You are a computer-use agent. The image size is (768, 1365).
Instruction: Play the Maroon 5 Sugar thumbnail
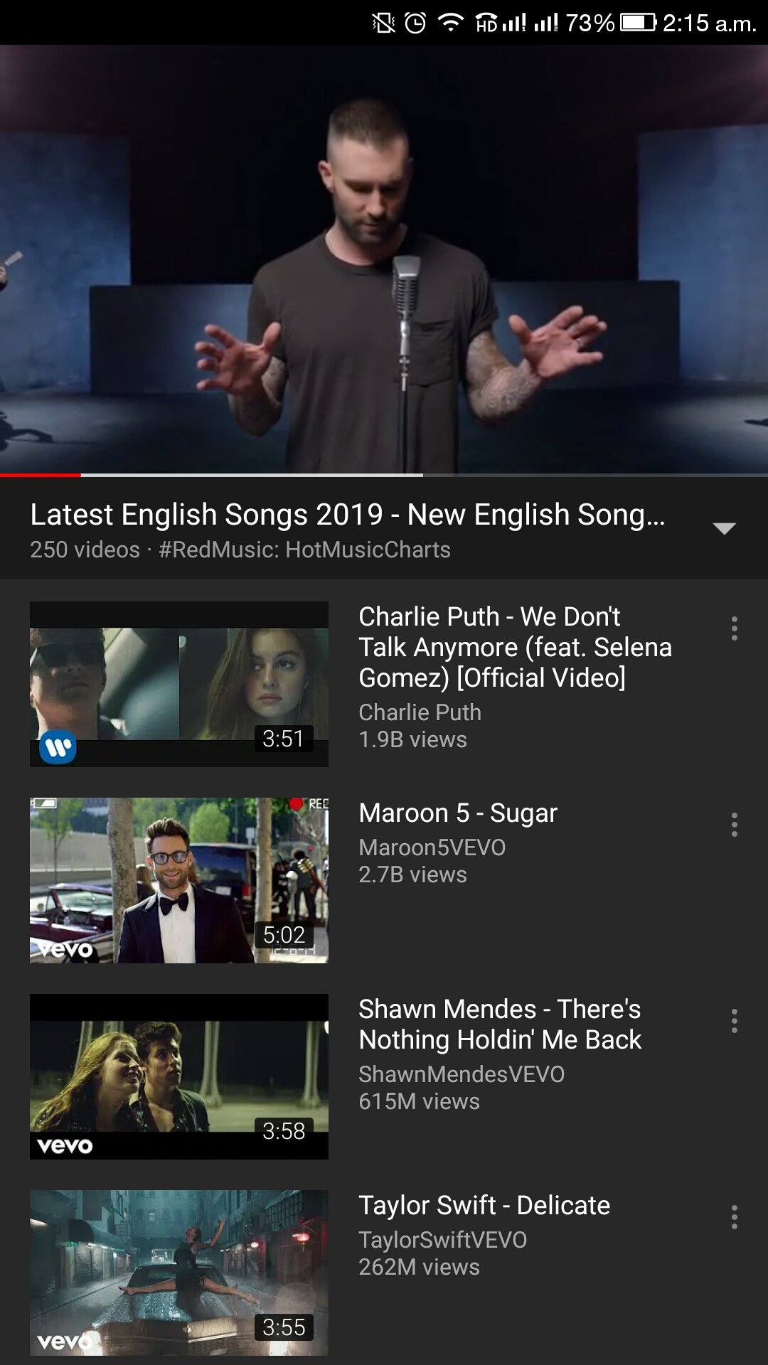click(x=179, y=880)
